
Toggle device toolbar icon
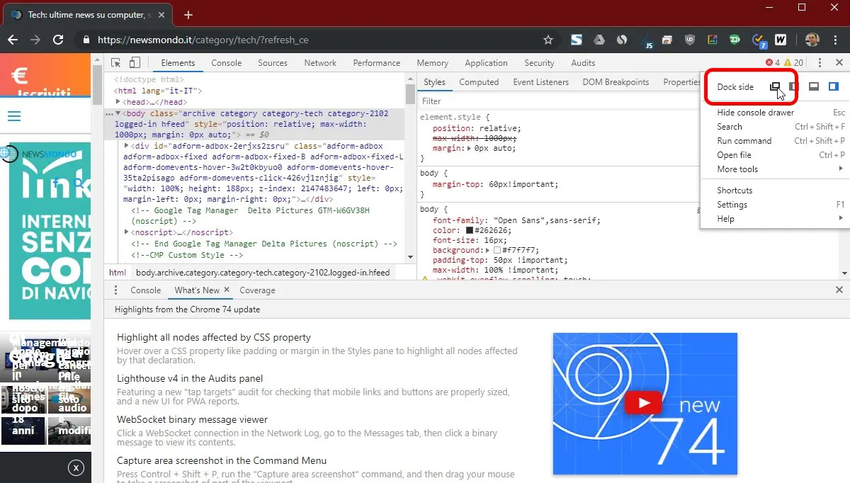135,62
